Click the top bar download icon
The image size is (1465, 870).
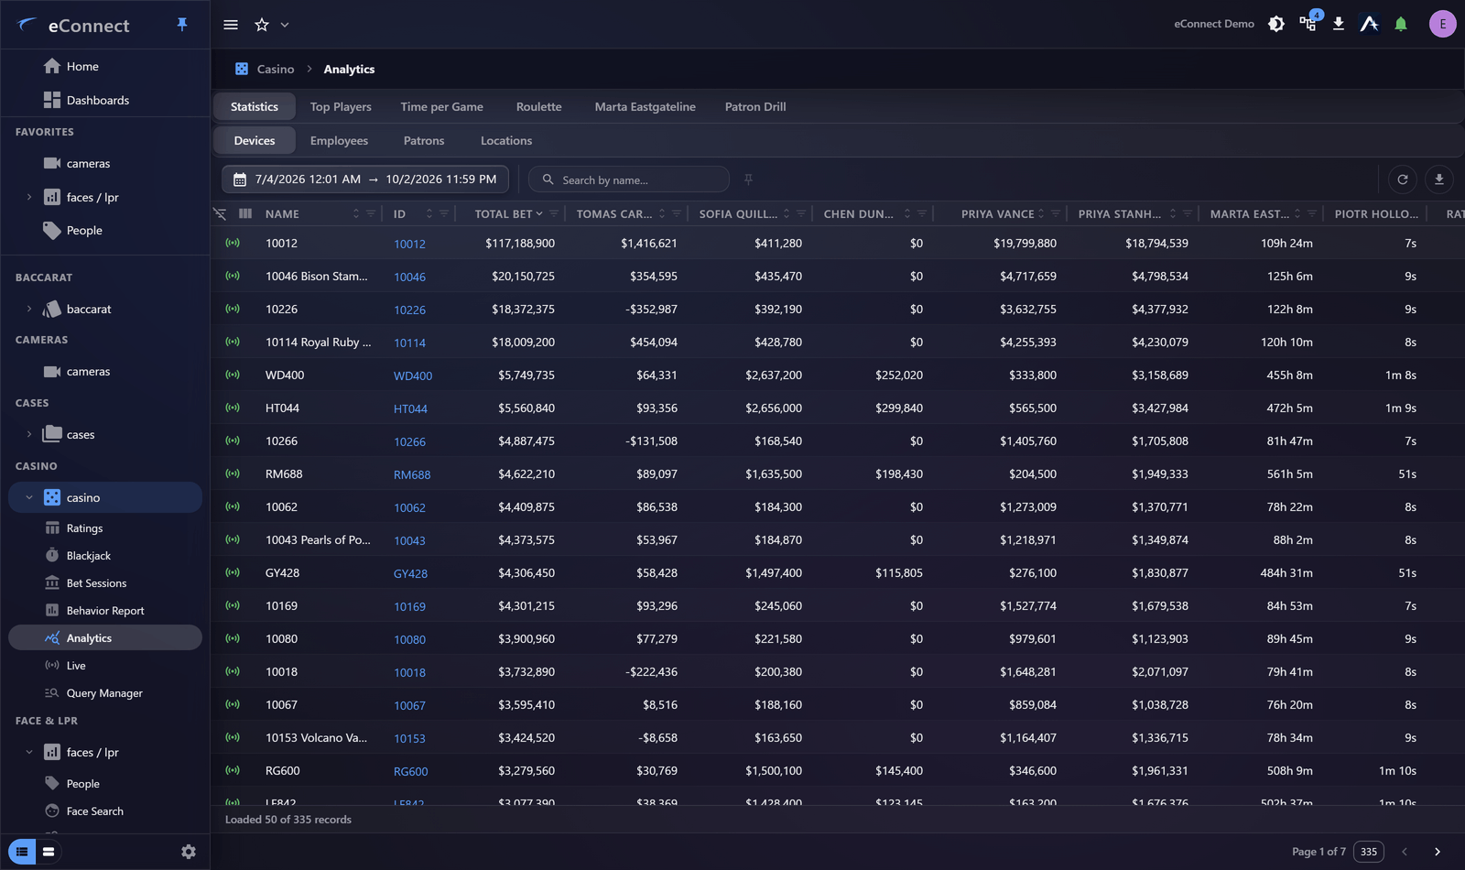pos(1339,24)
